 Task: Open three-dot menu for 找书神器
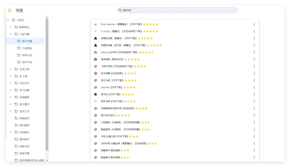tap(254, 73)
